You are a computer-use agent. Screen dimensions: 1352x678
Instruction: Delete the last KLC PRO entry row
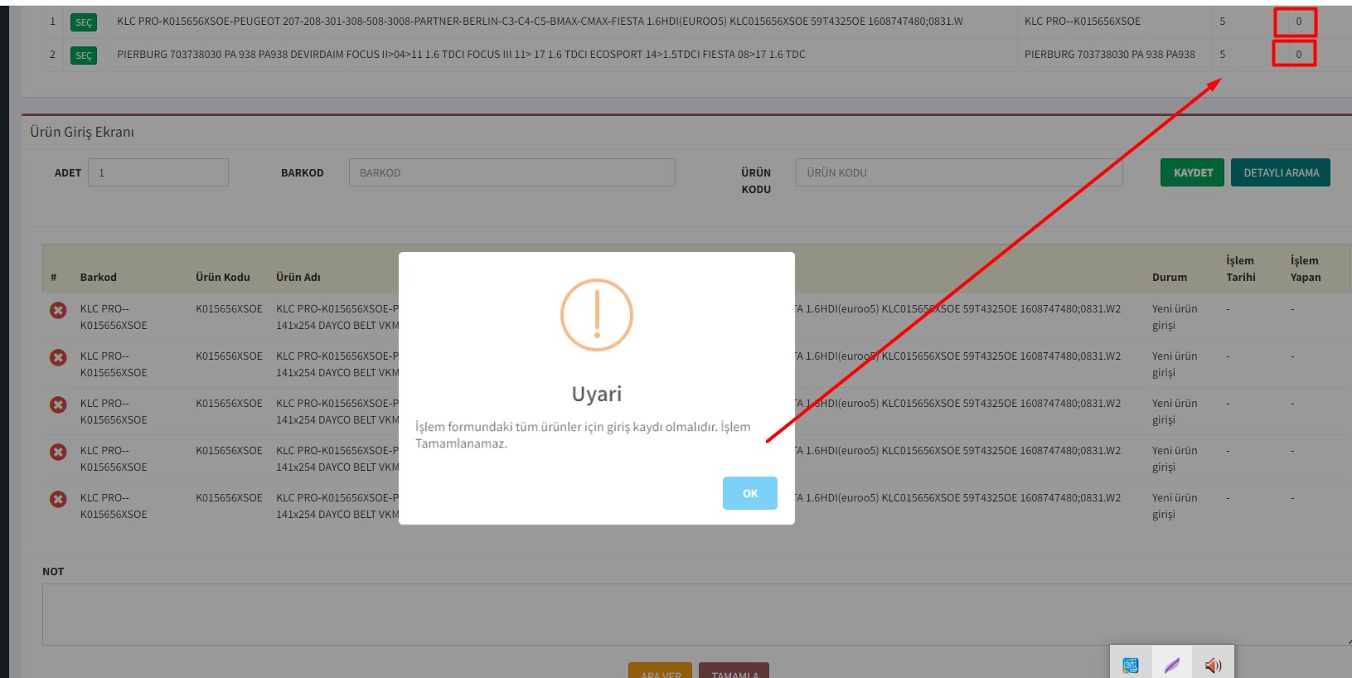point(58,499)
